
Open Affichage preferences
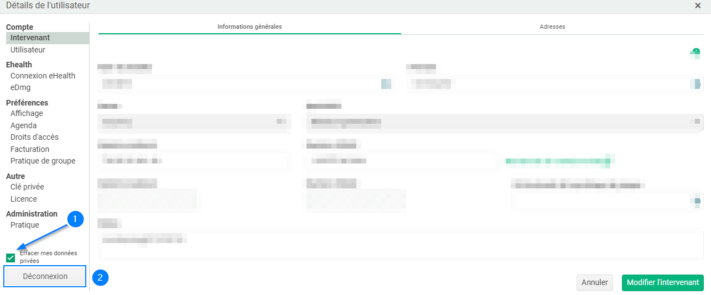tap(27, 113)
